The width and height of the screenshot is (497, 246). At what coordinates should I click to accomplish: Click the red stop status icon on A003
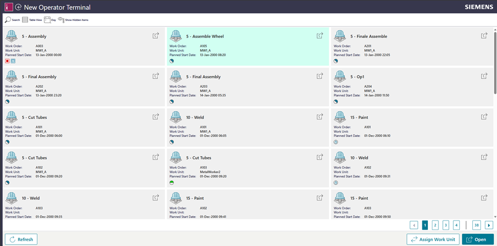(x=8, y=61)
